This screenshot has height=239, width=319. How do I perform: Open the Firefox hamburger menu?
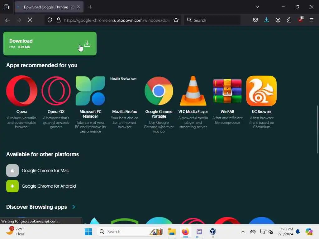coord(312,20)
